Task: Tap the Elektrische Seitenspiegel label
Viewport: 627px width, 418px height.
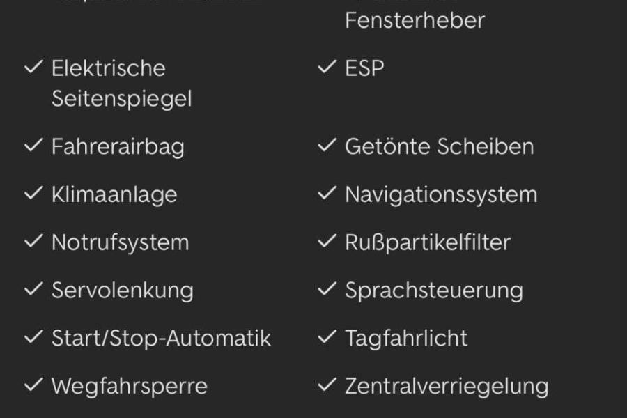Action: (x=121, y=83)
